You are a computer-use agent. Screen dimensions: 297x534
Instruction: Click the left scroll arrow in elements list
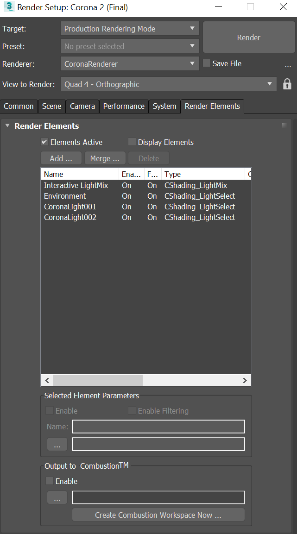pyautogui.click(x=47, y=380)
